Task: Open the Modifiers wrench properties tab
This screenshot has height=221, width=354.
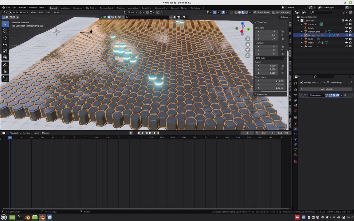Action: click(x=295, y=129)
